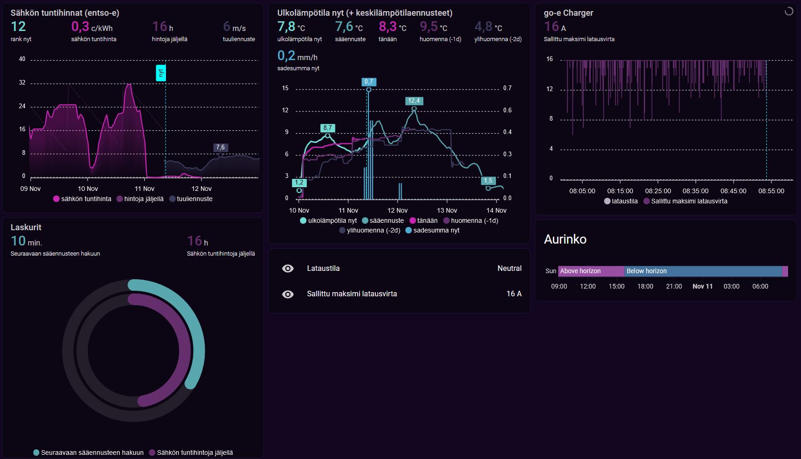Viewport: 801px width, 459px height.
Task: Toggle the ylihuomenna (-2d) legend entry
Action: 370,230
